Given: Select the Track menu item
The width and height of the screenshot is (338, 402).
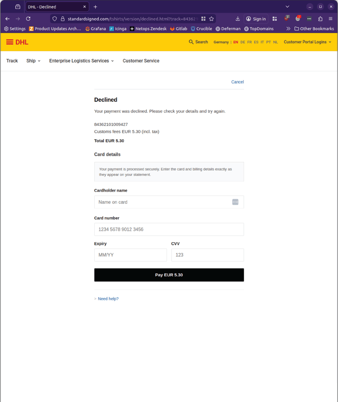Looking at the screenshot, I should coord(12,61).
